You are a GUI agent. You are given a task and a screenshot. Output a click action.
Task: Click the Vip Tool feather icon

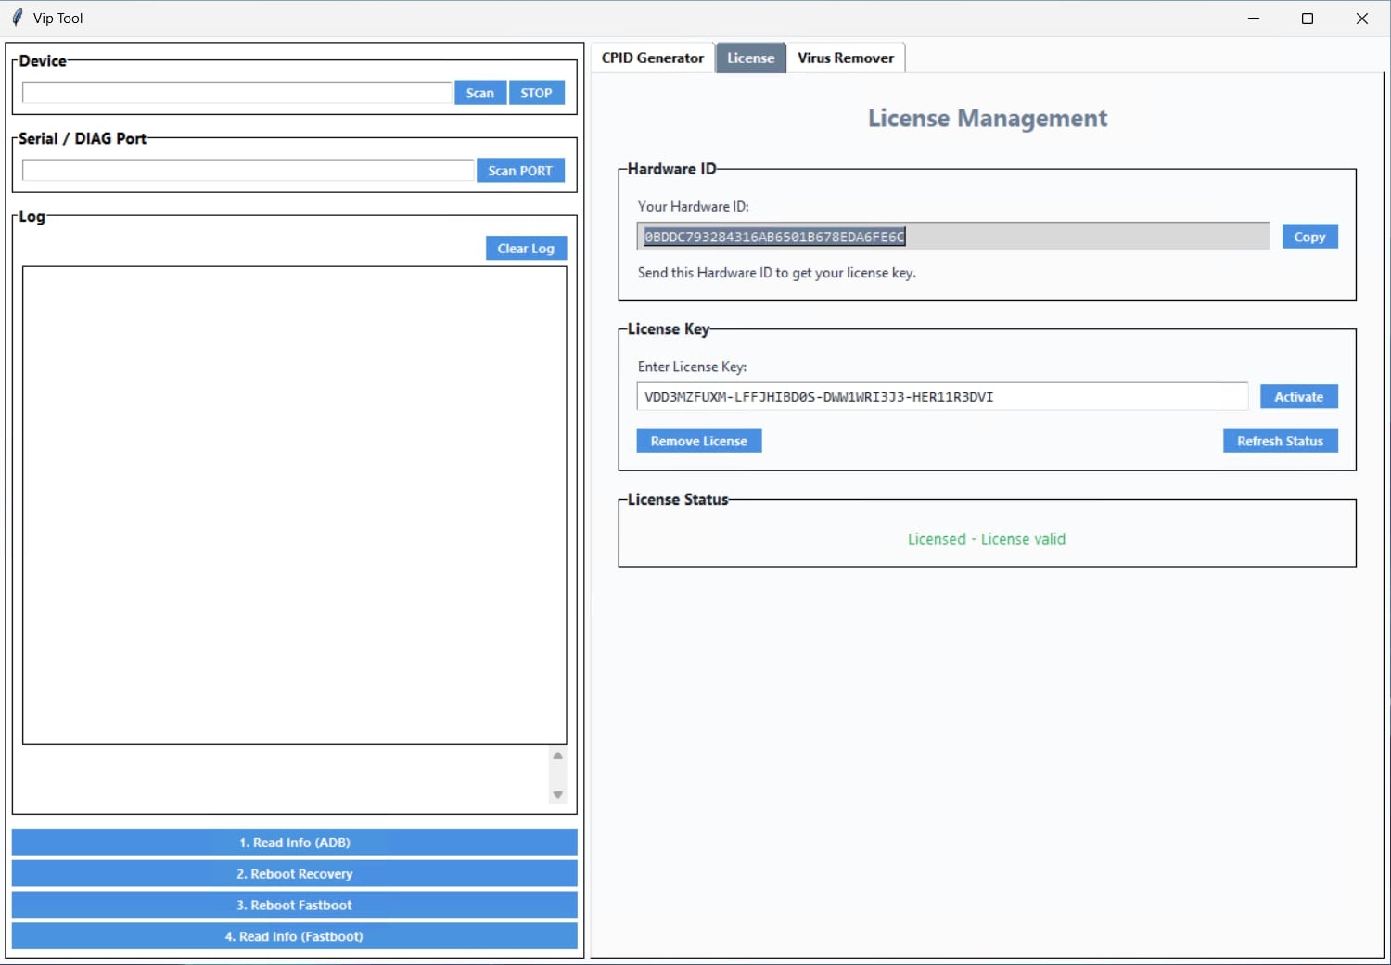coord(17,18)
